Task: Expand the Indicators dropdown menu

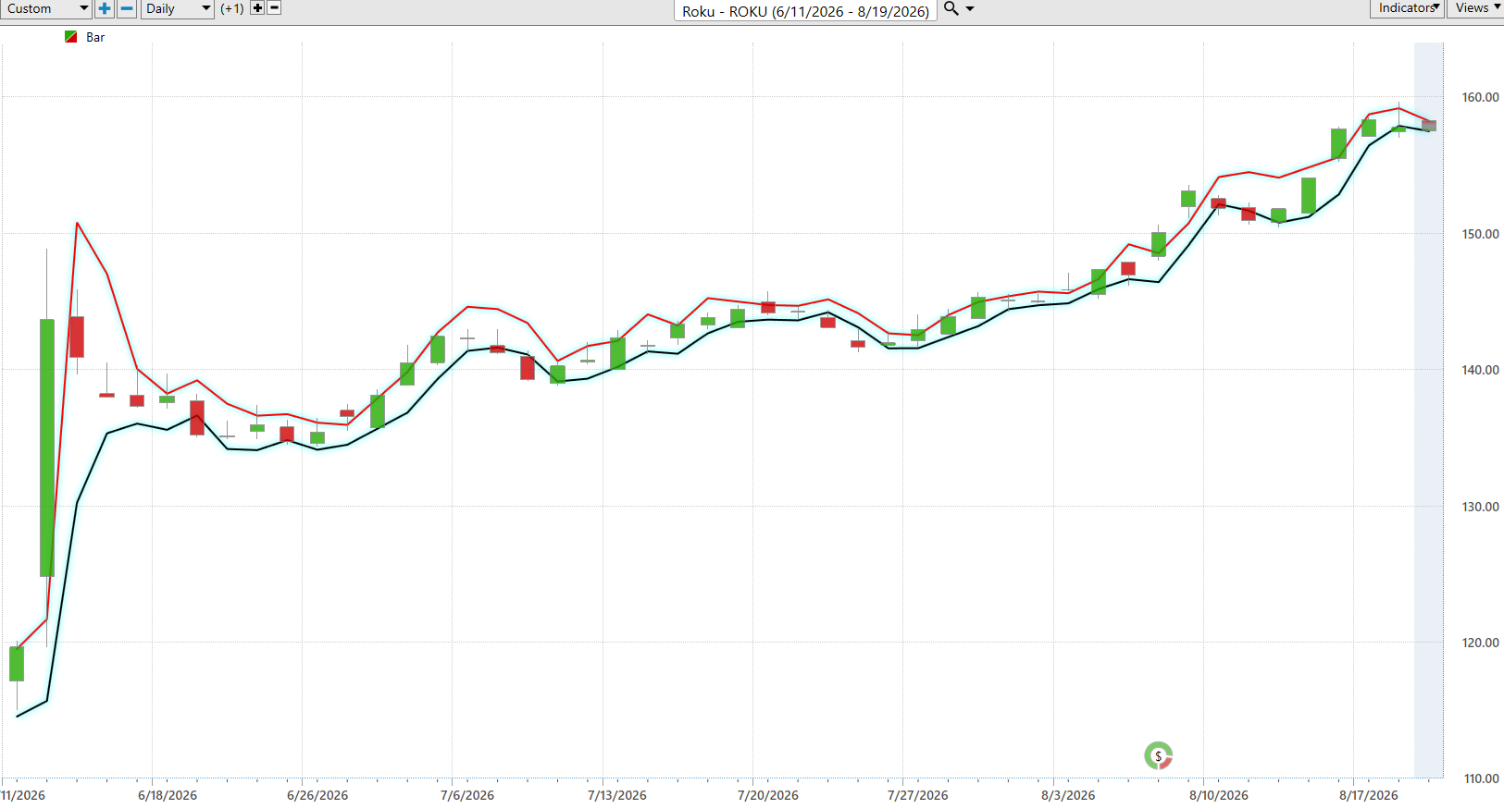Action: pos(1408,8)
